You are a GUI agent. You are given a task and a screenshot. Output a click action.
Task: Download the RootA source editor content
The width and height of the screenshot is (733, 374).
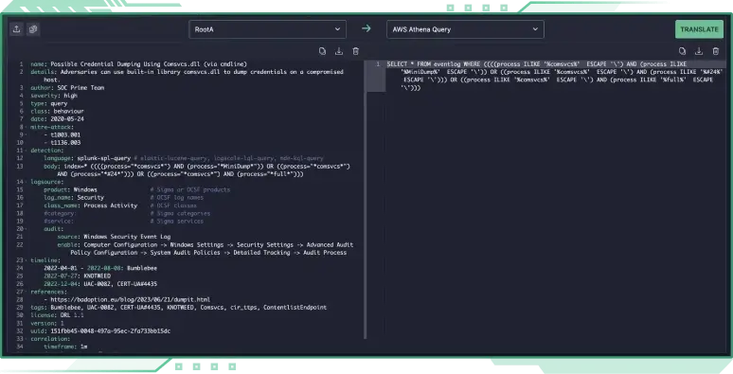[339, 51]
